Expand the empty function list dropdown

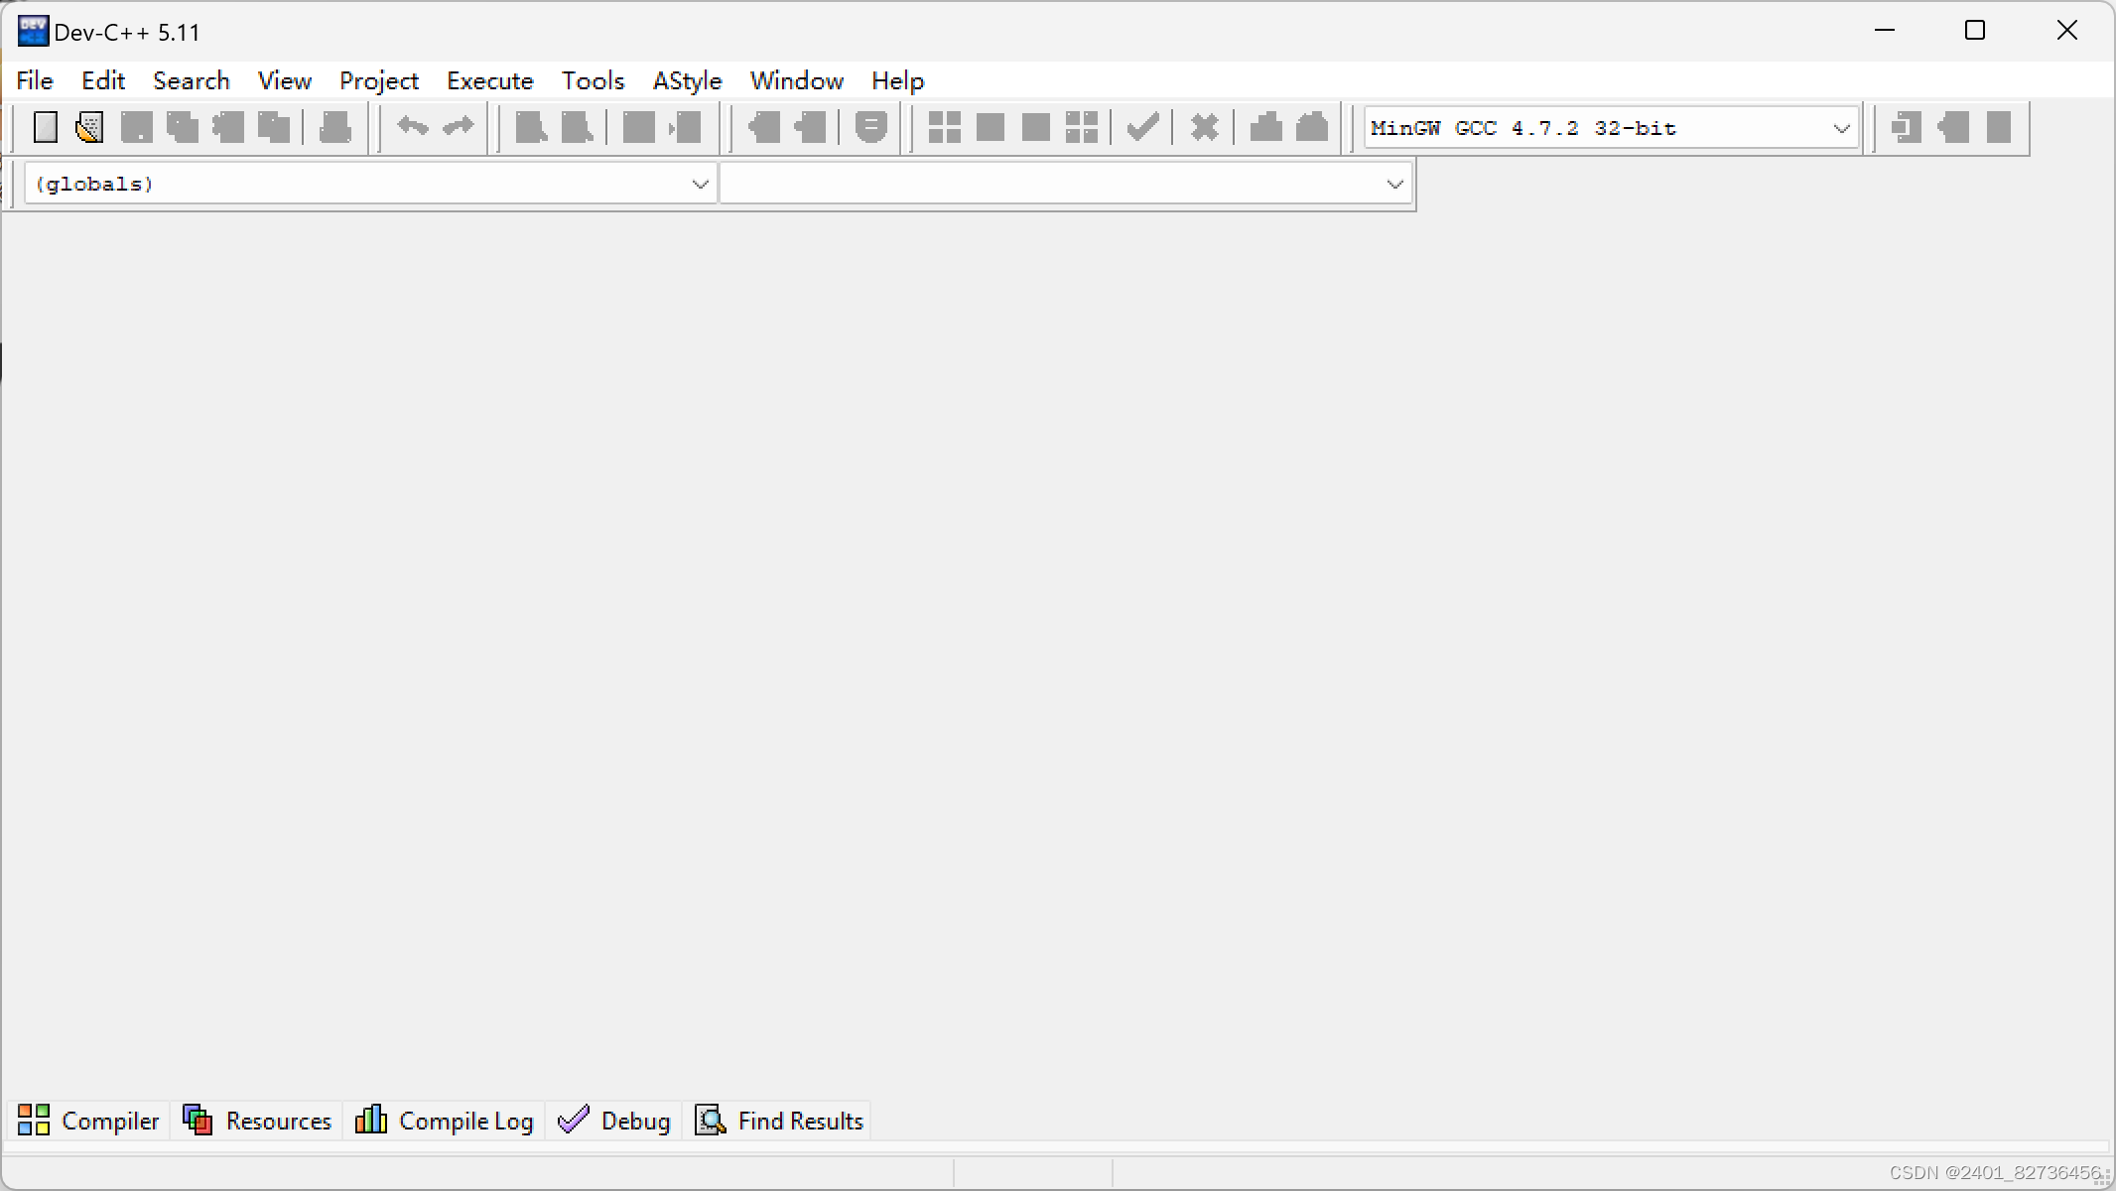[x=1394, y=184]
